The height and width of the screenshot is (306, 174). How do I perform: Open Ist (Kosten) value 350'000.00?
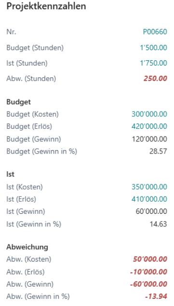[149, 187]
